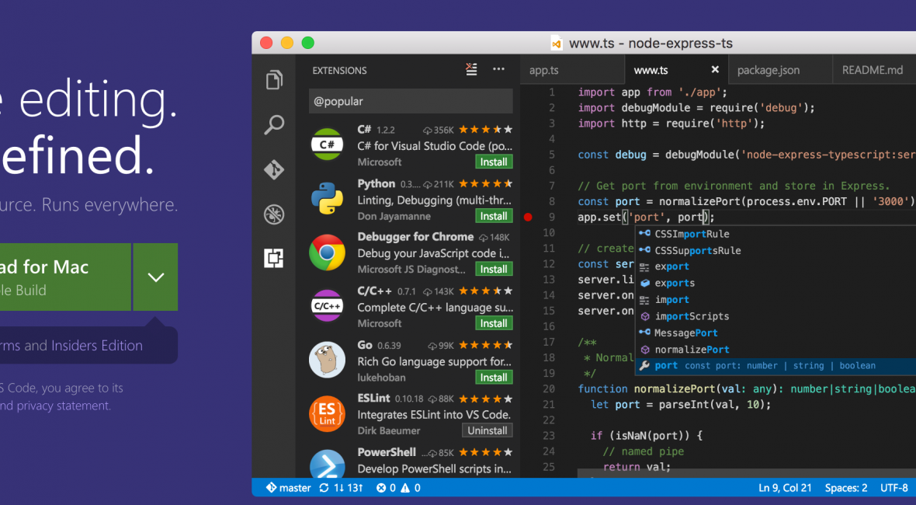The image size is (916, 505).
Task: Open the Download for Mac dropdown arrow
Action: 155,277
